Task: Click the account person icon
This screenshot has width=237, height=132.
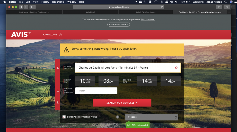Action: 61,34
